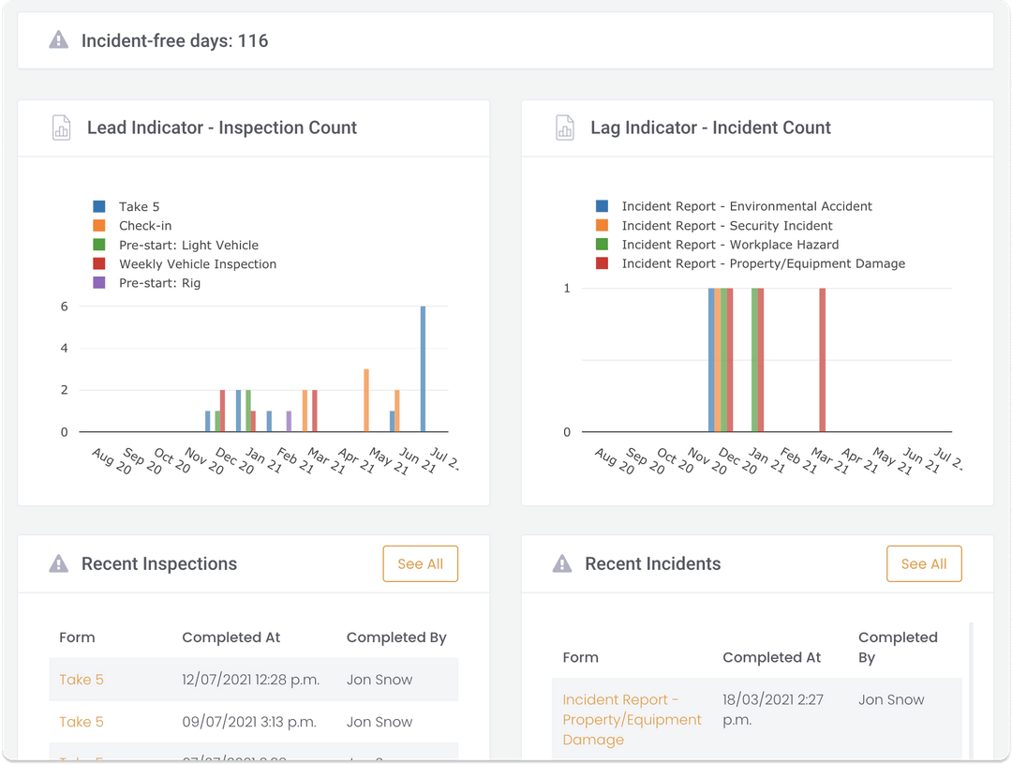Click the chart icon on Lag Indicator card
The width and height of the screenshot is (1012, 764).
tap(565, 127)
